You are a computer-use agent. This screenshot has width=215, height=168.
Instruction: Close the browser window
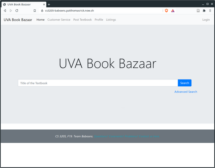[212, 4]
